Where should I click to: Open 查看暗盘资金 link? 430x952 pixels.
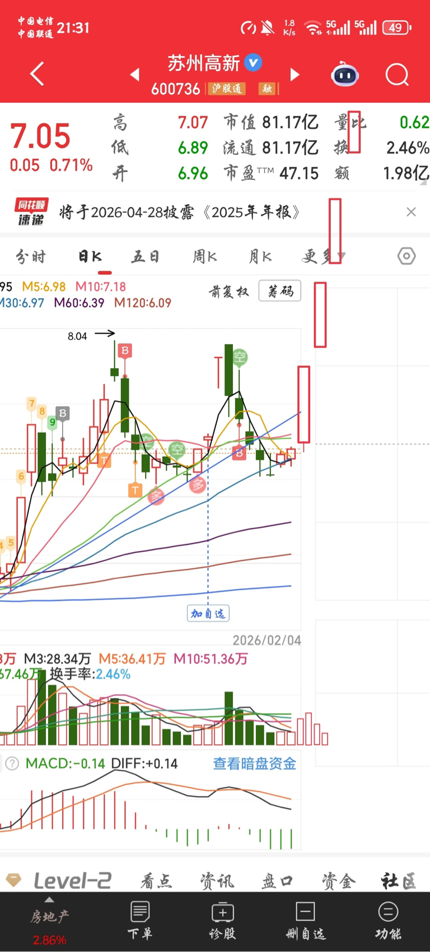click(254, 764)
